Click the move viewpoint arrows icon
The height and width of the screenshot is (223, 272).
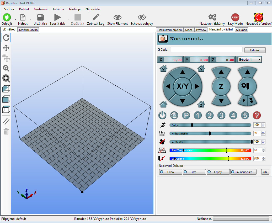6,48
